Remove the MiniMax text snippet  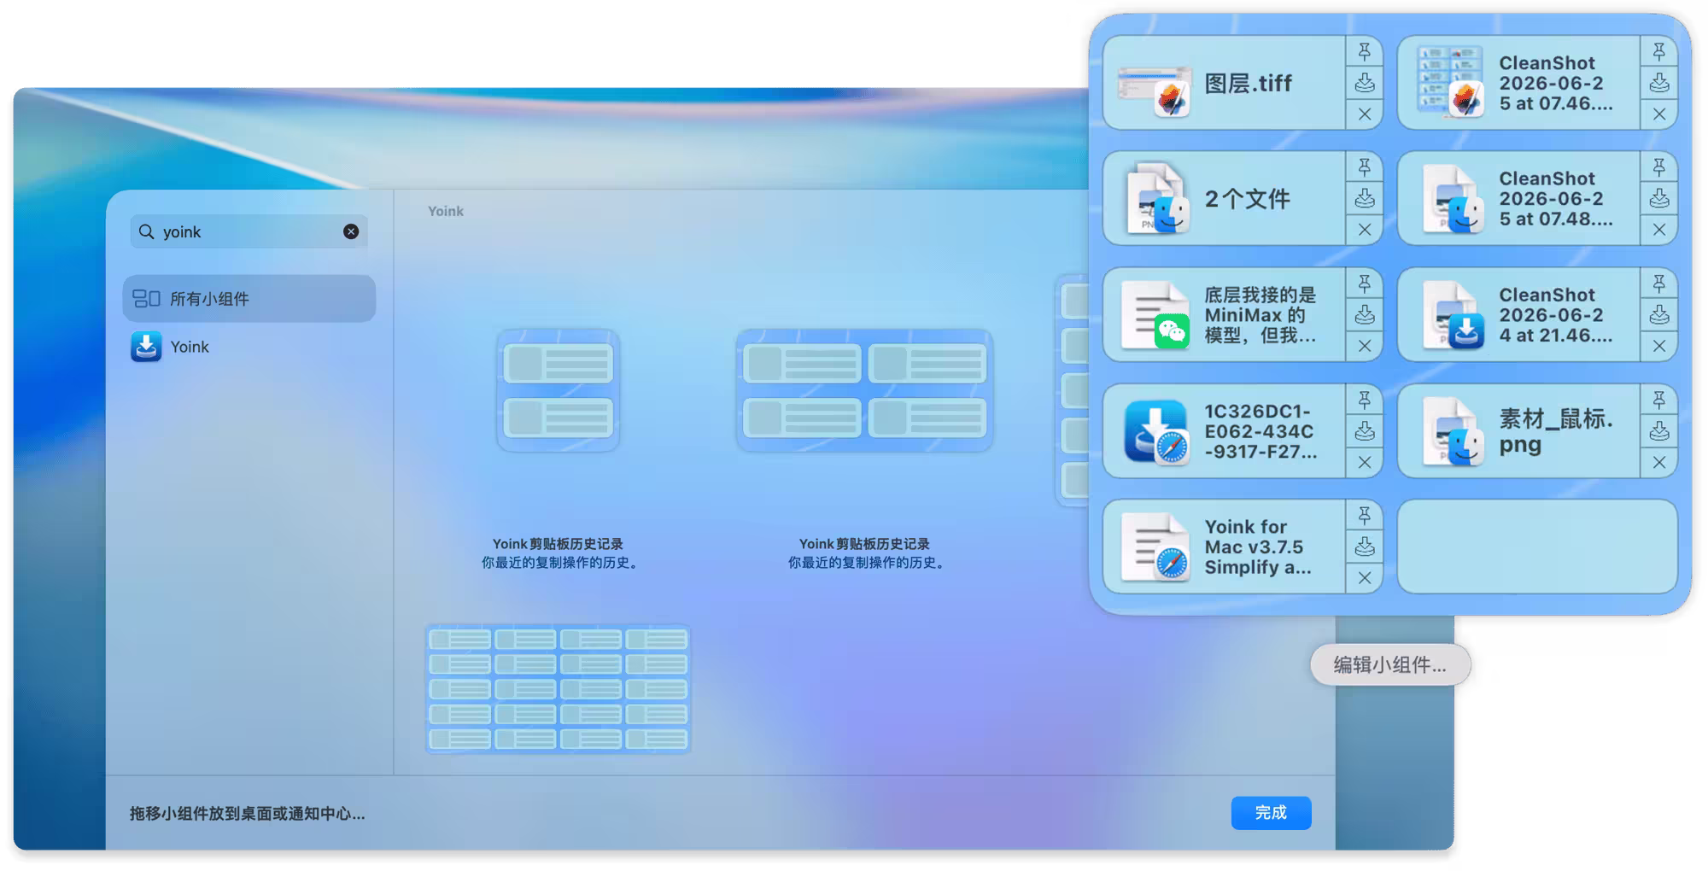click(1365, 346)
